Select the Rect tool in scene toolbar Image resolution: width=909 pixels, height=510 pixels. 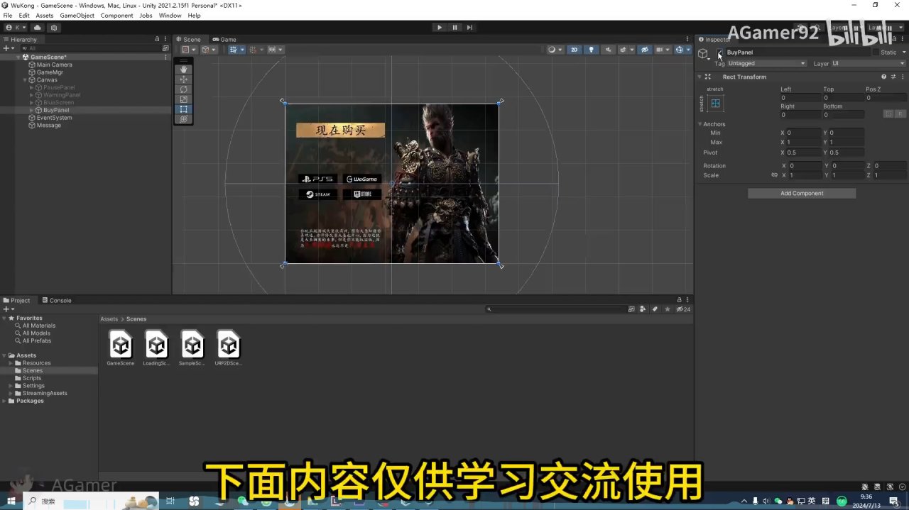pos(184,109)
